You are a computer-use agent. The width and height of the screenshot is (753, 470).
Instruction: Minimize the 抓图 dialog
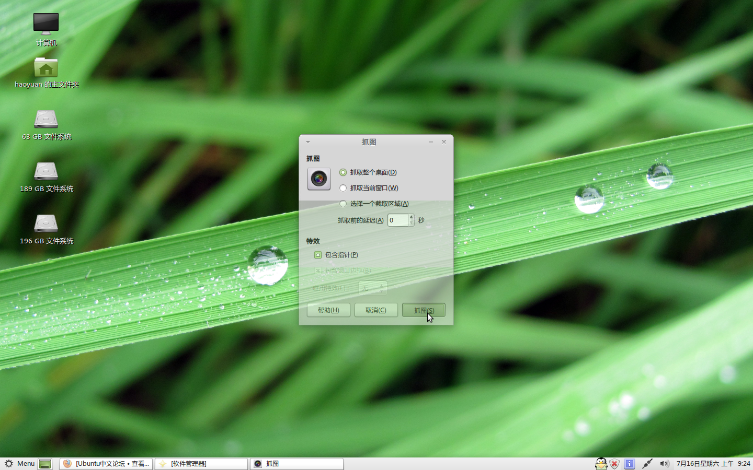click(x=431, y=142)
